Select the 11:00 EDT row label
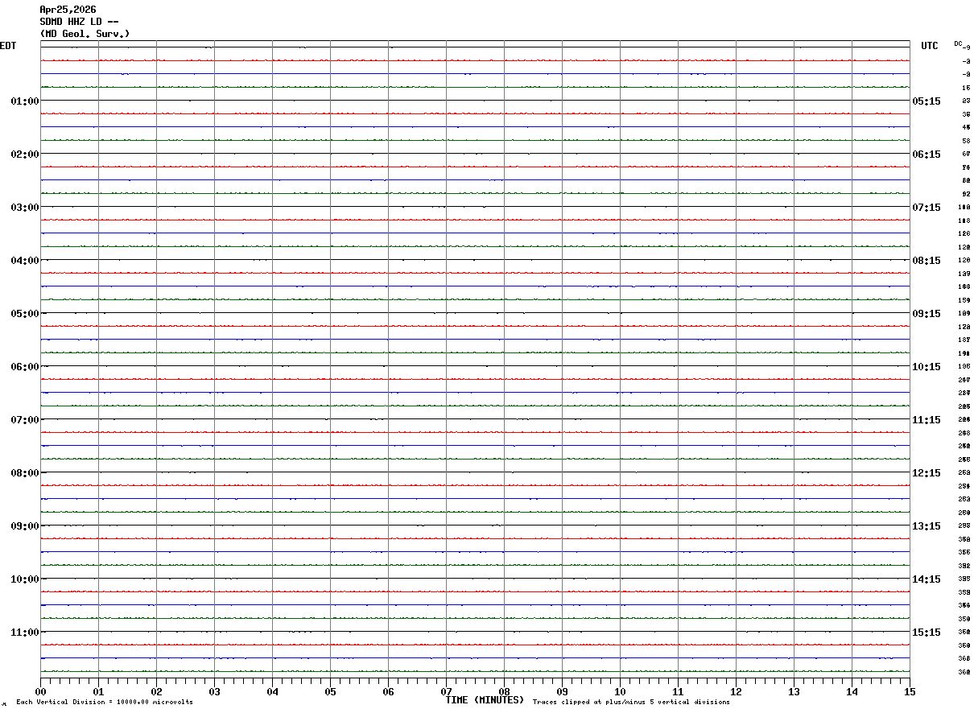Viewport: 974px width, 713px height. point(25,632)
